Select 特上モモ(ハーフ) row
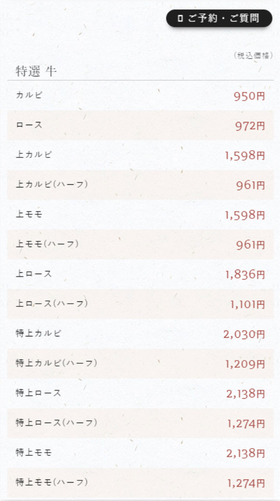280x501 pixels. [x=140, y=482]
